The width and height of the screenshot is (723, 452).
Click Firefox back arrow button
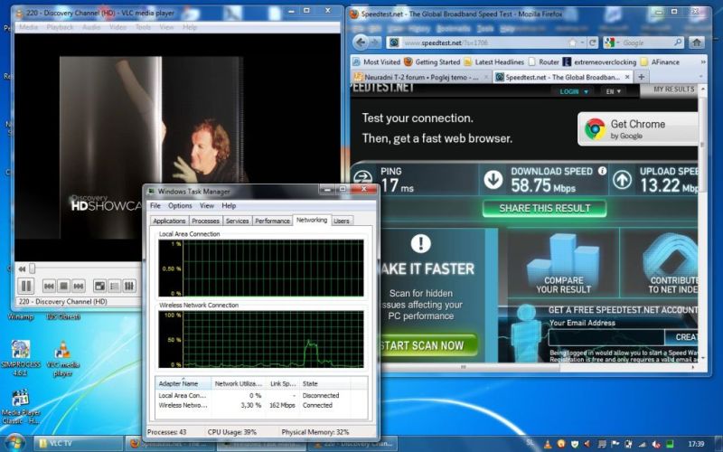coord(361,42)
